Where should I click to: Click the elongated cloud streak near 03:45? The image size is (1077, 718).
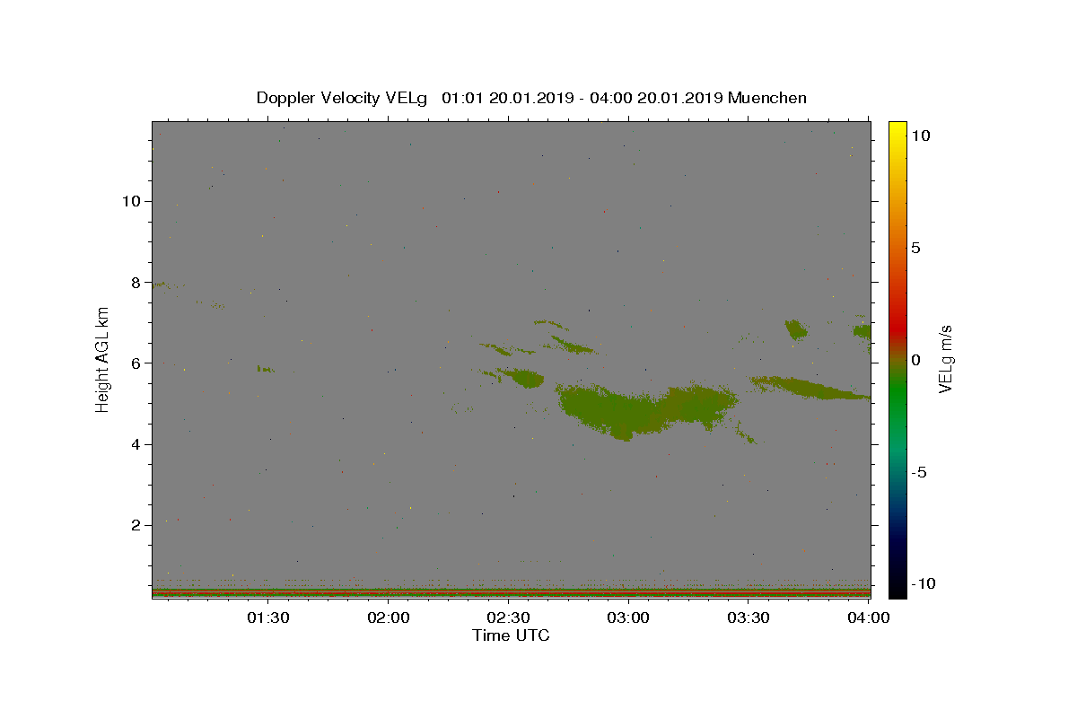point(810,388)
